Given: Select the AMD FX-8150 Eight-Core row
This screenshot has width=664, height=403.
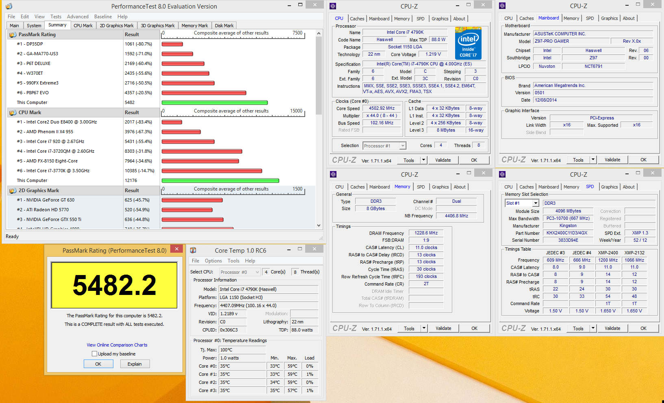Looking at the screenshot, I should (84, 161).
